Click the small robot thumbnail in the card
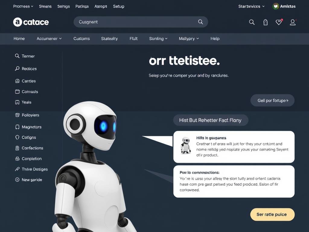Viewport: 309px width, 232px height. 186,145
